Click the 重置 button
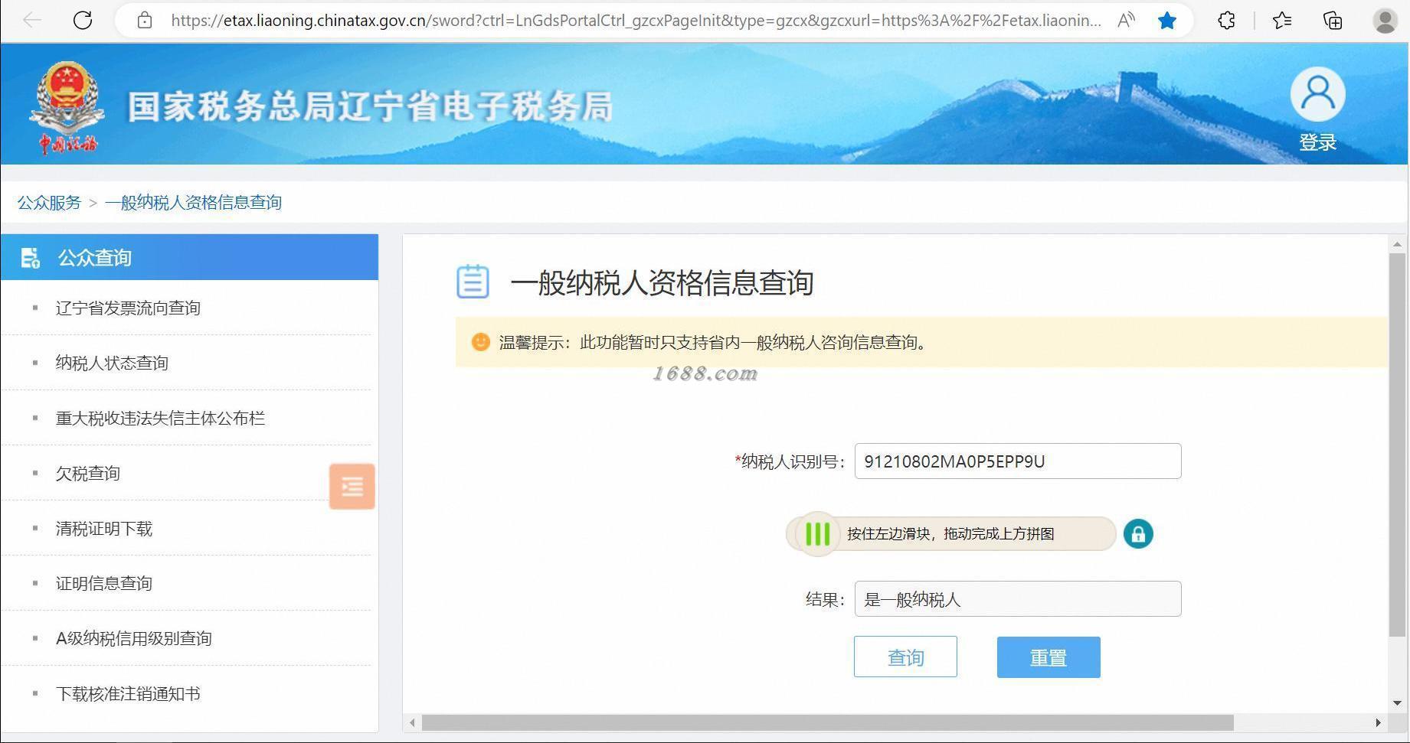This screenshot has width=1410, height=743. 1049,657
